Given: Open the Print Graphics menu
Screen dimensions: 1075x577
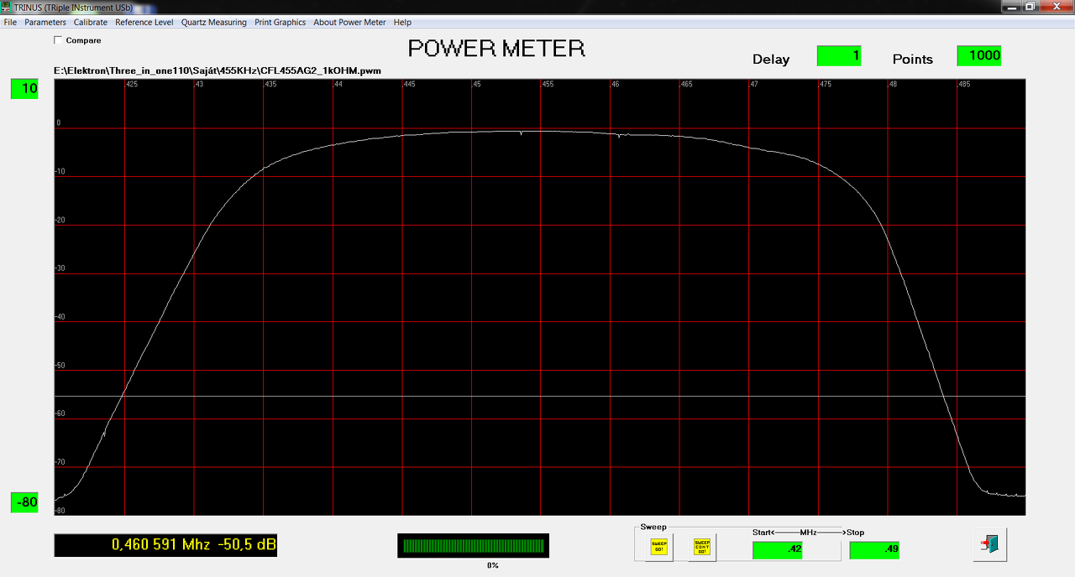Looking at the screenshot, I should (281, 23).
